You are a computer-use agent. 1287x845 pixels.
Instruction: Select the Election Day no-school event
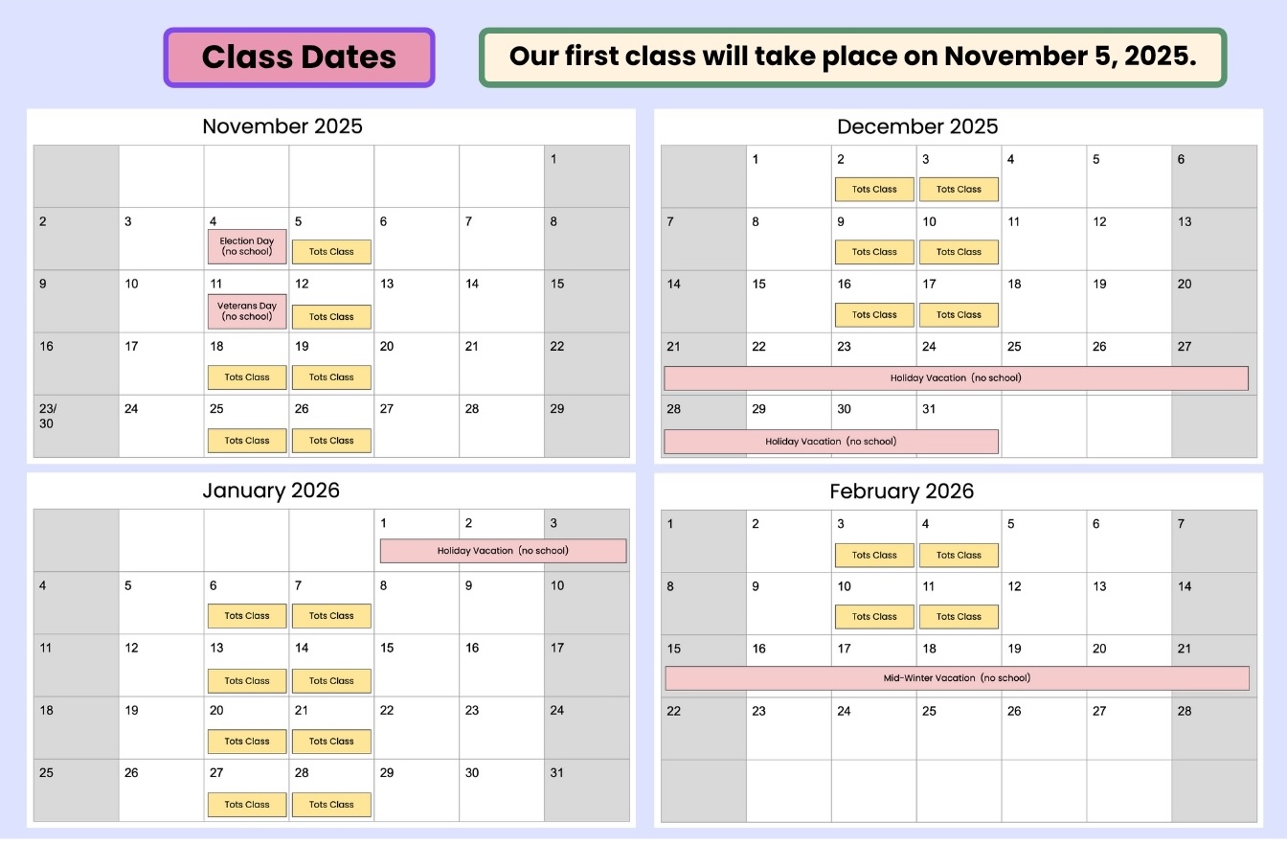tap(247, 246)
